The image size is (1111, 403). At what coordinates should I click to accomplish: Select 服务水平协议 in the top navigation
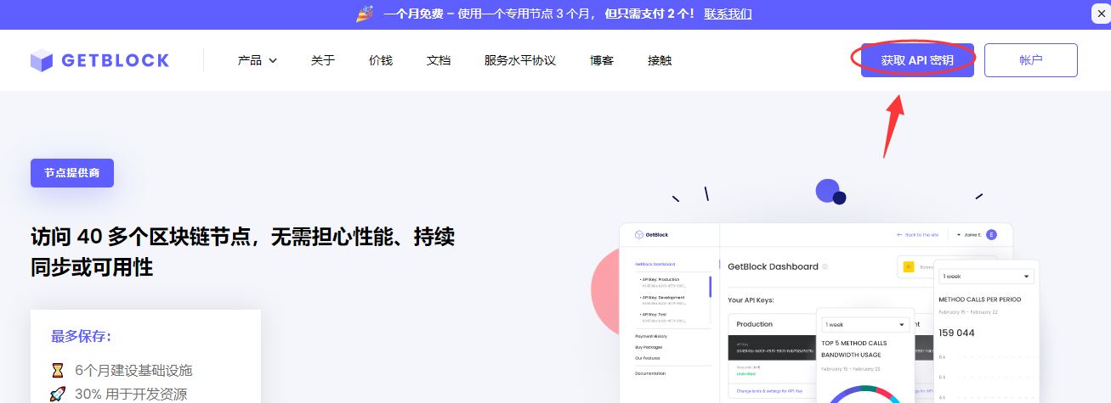520,60
